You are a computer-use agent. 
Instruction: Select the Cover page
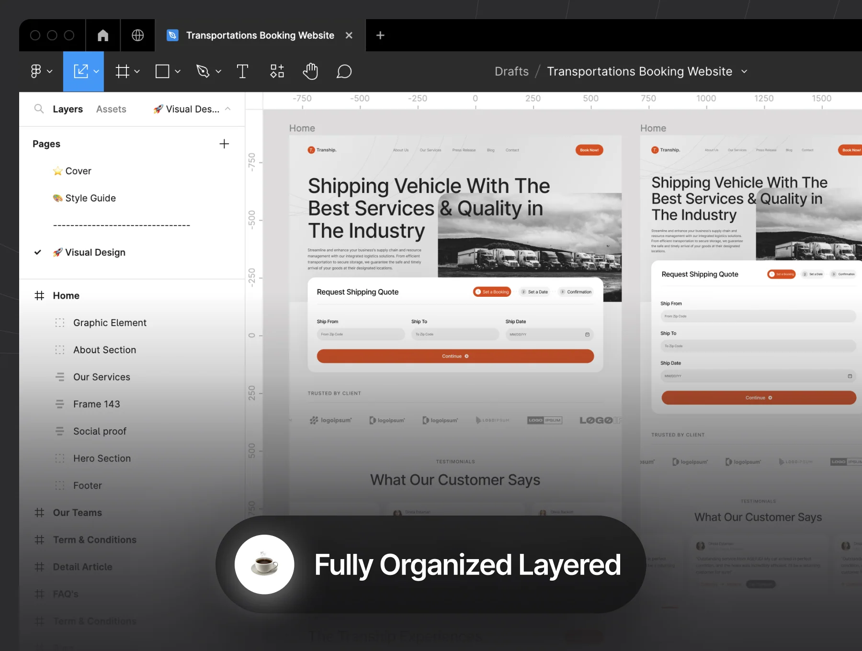tap(72, 171)
